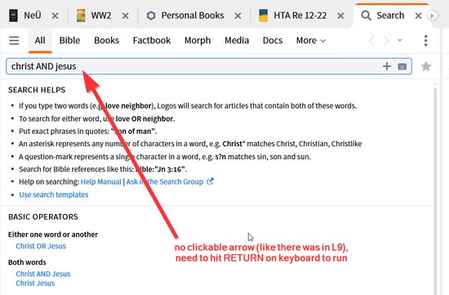Screen dimensions: 449x295
Task: Expand the More search types dropdown
Action: pyautogui.click(x=311, y=40)
